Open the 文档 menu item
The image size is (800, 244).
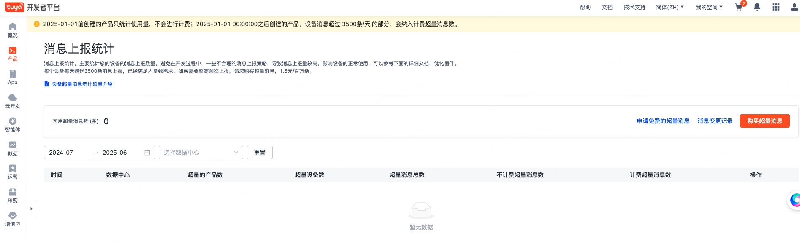click(x=607, y=7)
